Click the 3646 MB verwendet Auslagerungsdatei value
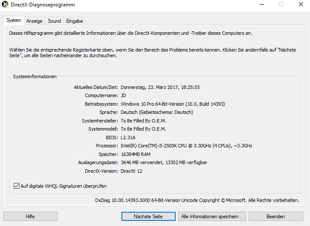Viewport: 310px width, 226px height. point(164,162)
